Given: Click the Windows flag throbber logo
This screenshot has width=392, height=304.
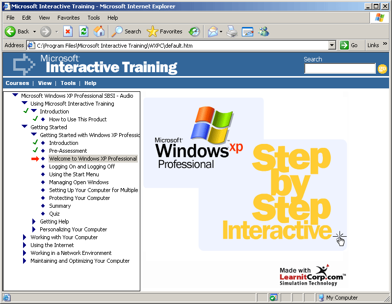Looking at the screenshot, I should 379,18.
